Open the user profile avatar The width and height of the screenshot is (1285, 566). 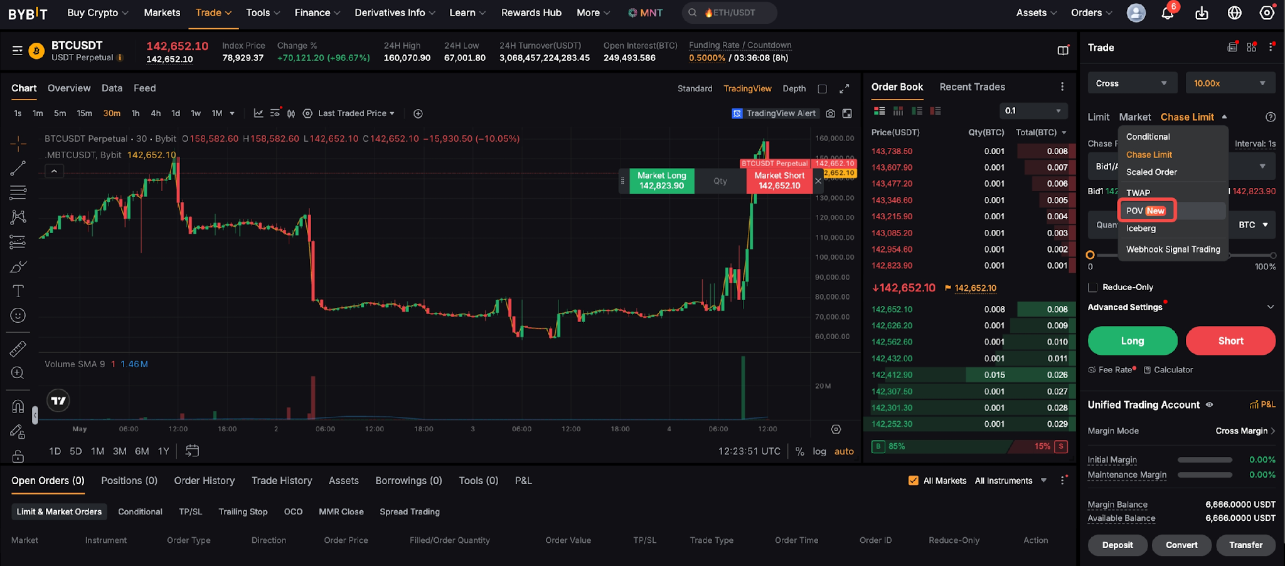pyautogui.click(x=1136, y=13)
